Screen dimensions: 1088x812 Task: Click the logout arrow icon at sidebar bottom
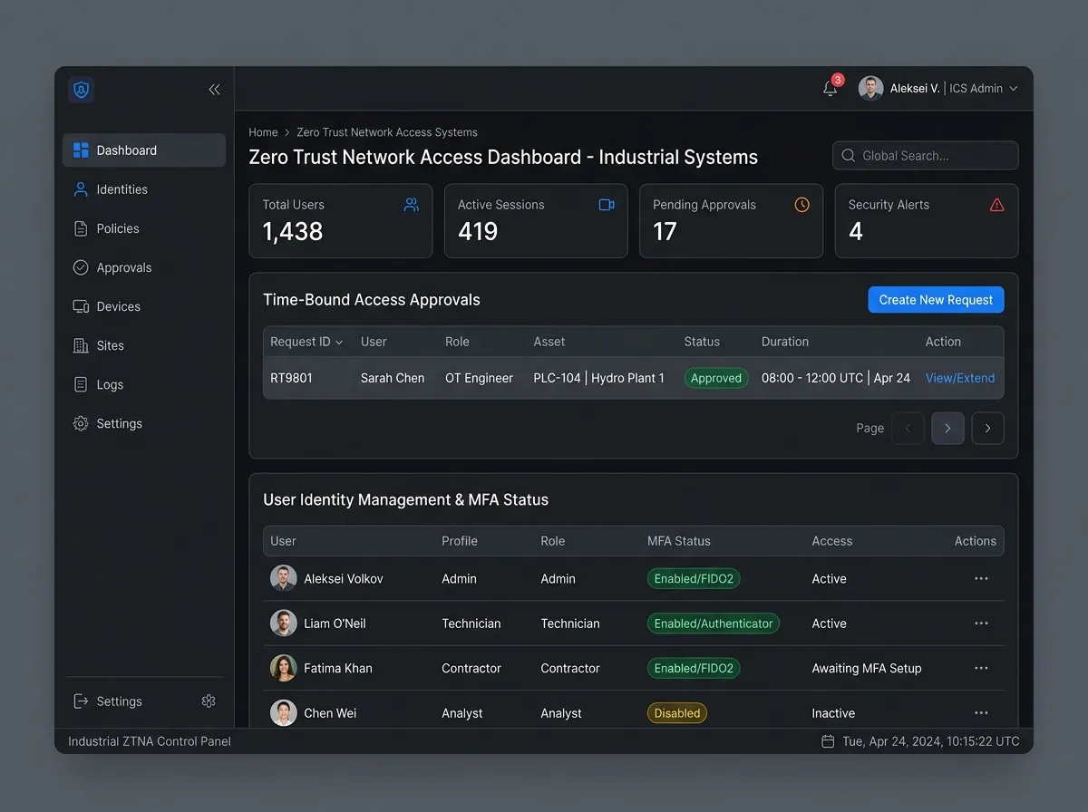pyautogui.click(x=81, y=701)
